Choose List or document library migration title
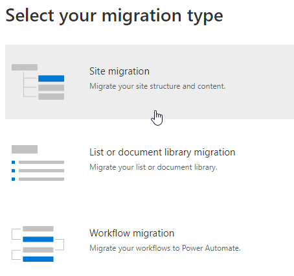Viewport: 294px width, 276px height. pos(163,152)
